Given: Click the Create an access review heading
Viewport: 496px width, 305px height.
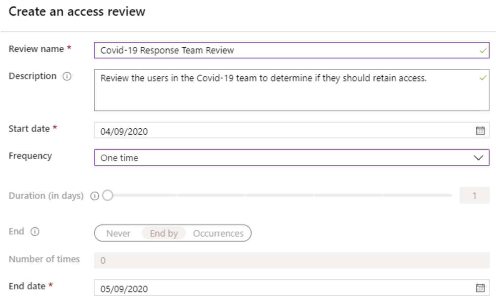Looking at the screenshot, I should click(x=77, y=11).
